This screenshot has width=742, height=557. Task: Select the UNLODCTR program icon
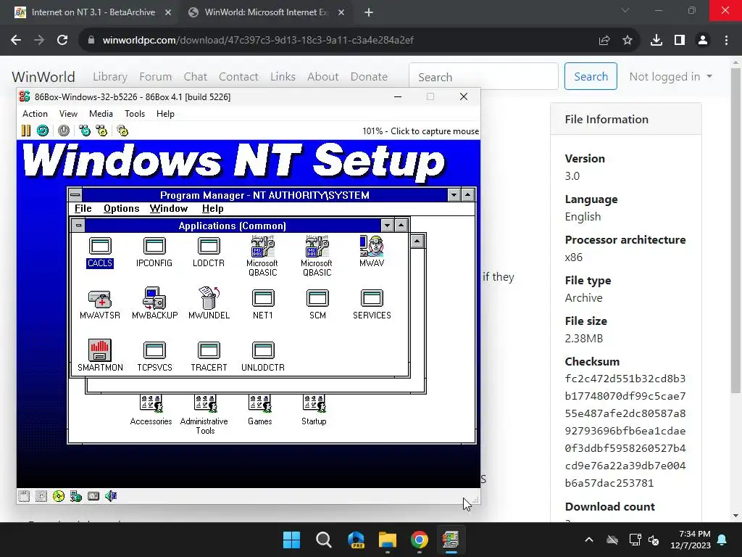(x=263, y=356)
